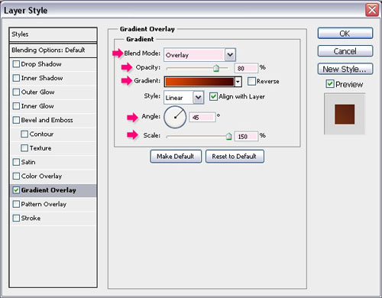
Task: Expand the Blend Mode dropdown
Action: tap(230, 54)
